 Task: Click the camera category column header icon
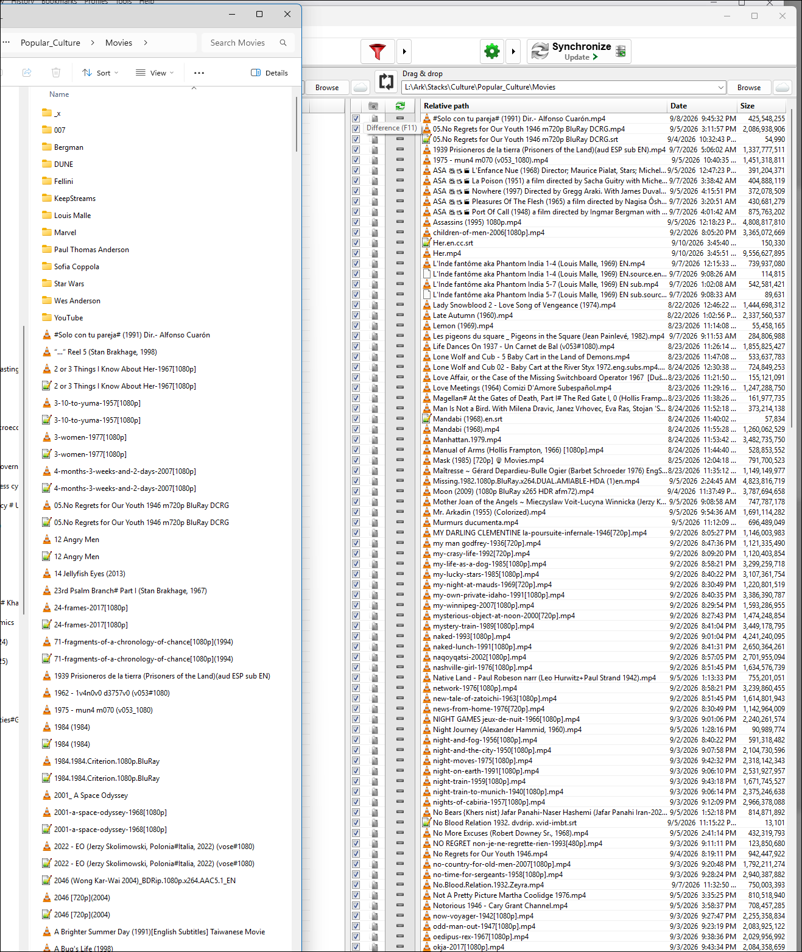tap(373, 106)
